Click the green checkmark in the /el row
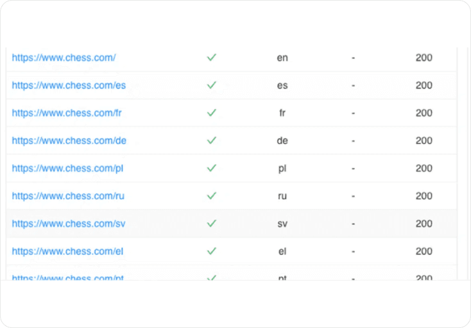Screen dimensions: 471x328 [x=212, y=250]
